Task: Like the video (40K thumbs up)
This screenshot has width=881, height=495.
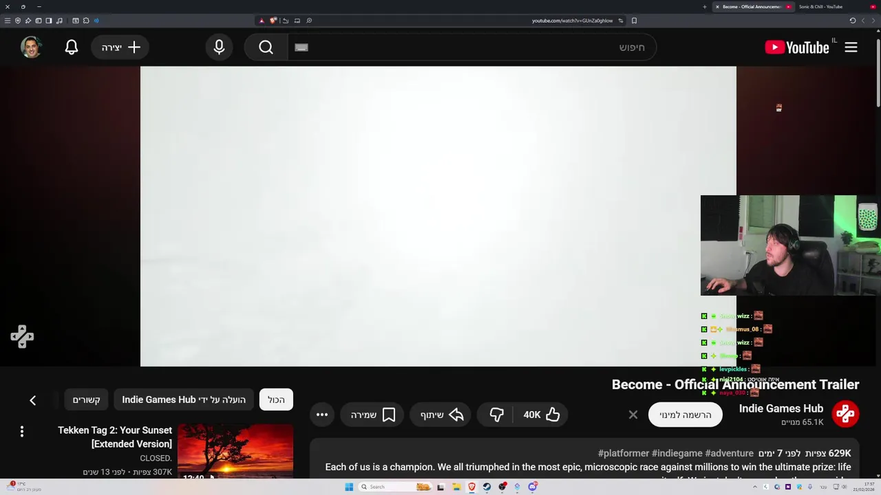Action: tap(542, 415)
